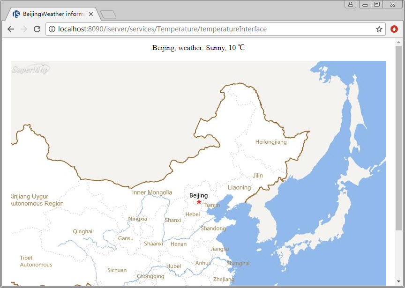This screenshot has width=405, height=288.
Task: Click the Heilongjiang label on map
Action: coord(270,142)
